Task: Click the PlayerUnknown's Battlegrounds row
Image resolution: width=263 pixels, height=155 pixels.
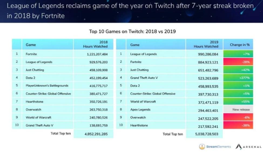Action: [47, 86]
